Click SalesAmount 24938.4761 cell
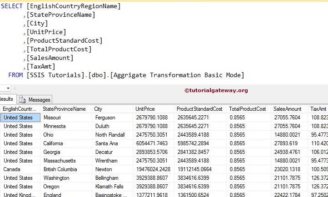This screenshot has height=197, width=328. (289, 152)
